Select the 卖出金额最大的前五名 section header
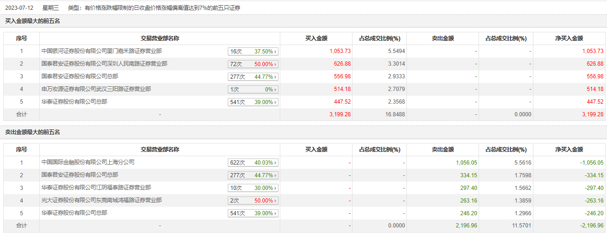This screenshot has width=607, height=234. coord(32,132)
